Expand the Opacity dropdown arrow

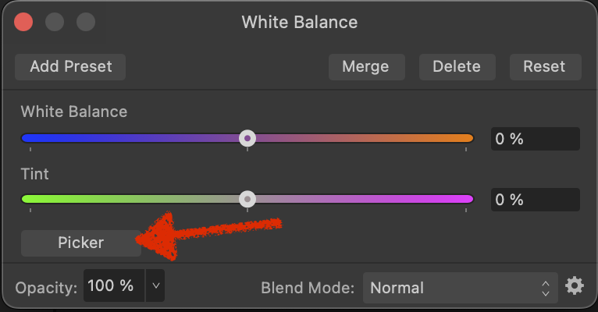click(x=155, y=285)
